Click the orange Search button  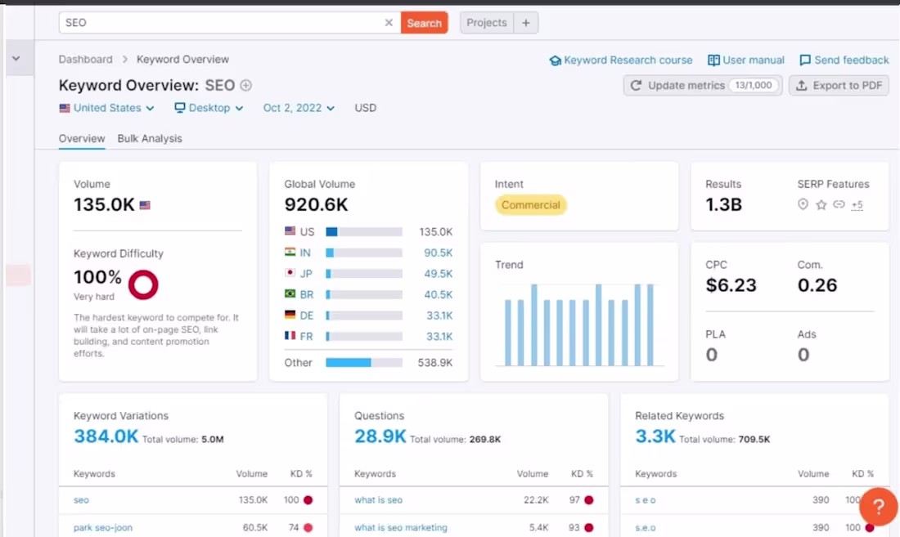(424, 23)
